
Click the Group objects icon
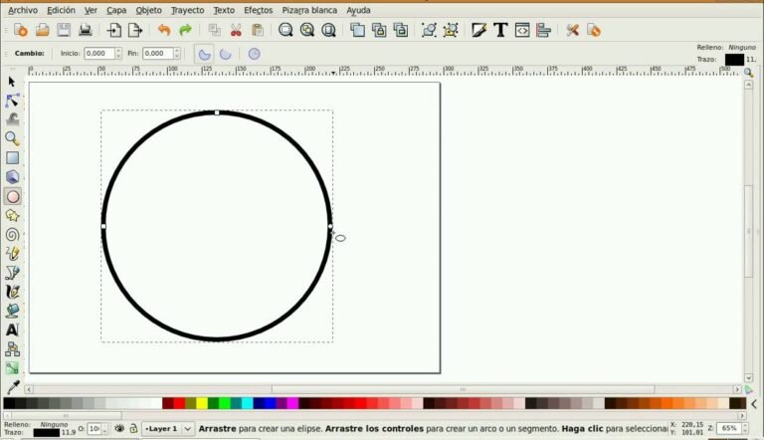click(x=429, y=30)
